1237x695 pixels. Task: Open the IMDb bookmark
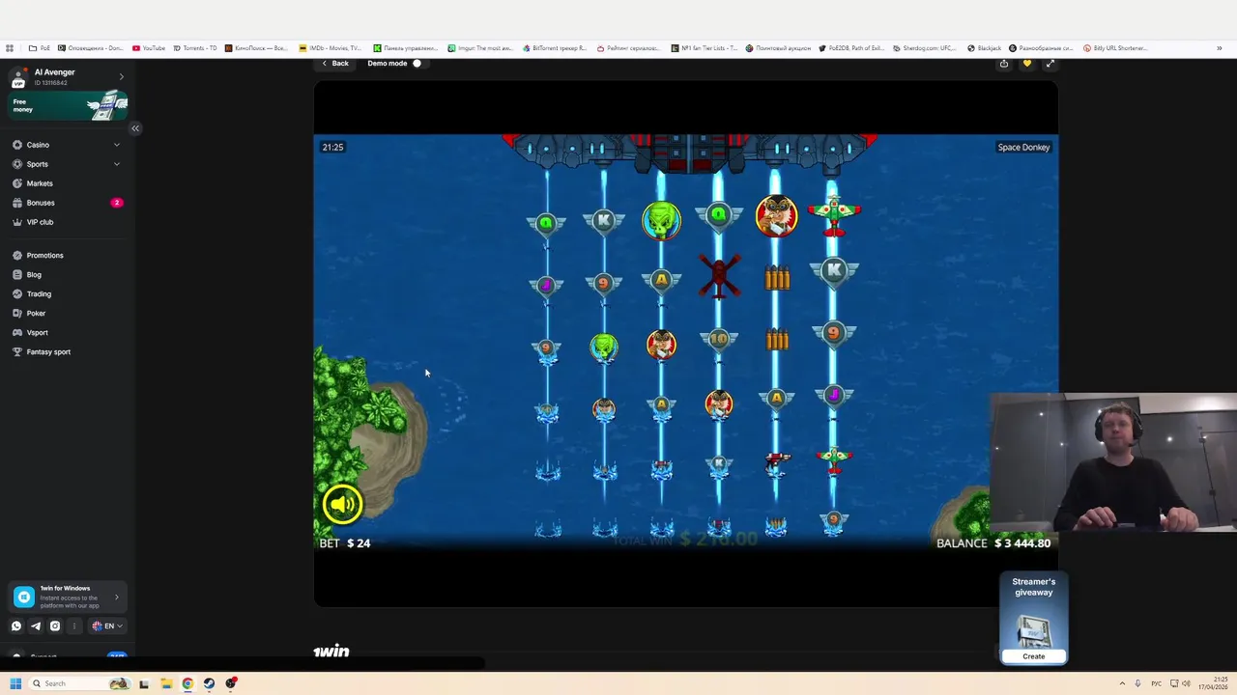pyautogui.click(x=331, y=48)
